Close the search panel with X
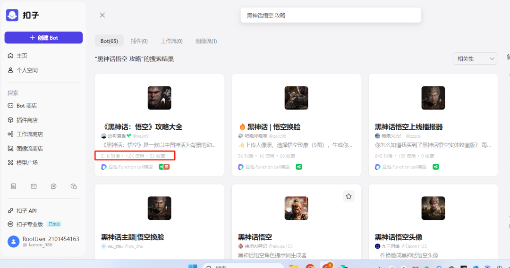The image size is (510, 268). 102,15
